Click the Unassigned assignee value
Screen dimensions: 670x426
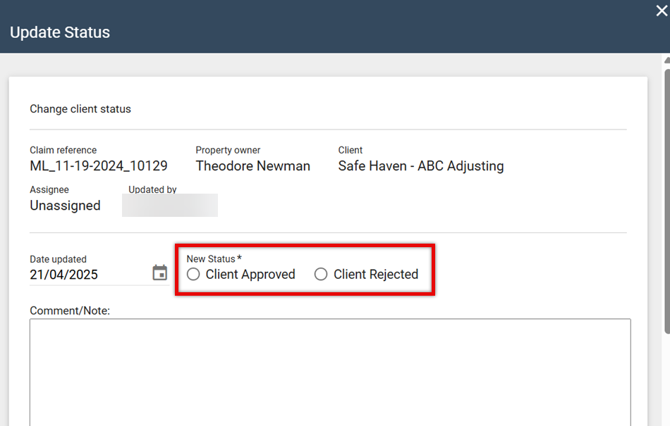(x=65, y=206)
